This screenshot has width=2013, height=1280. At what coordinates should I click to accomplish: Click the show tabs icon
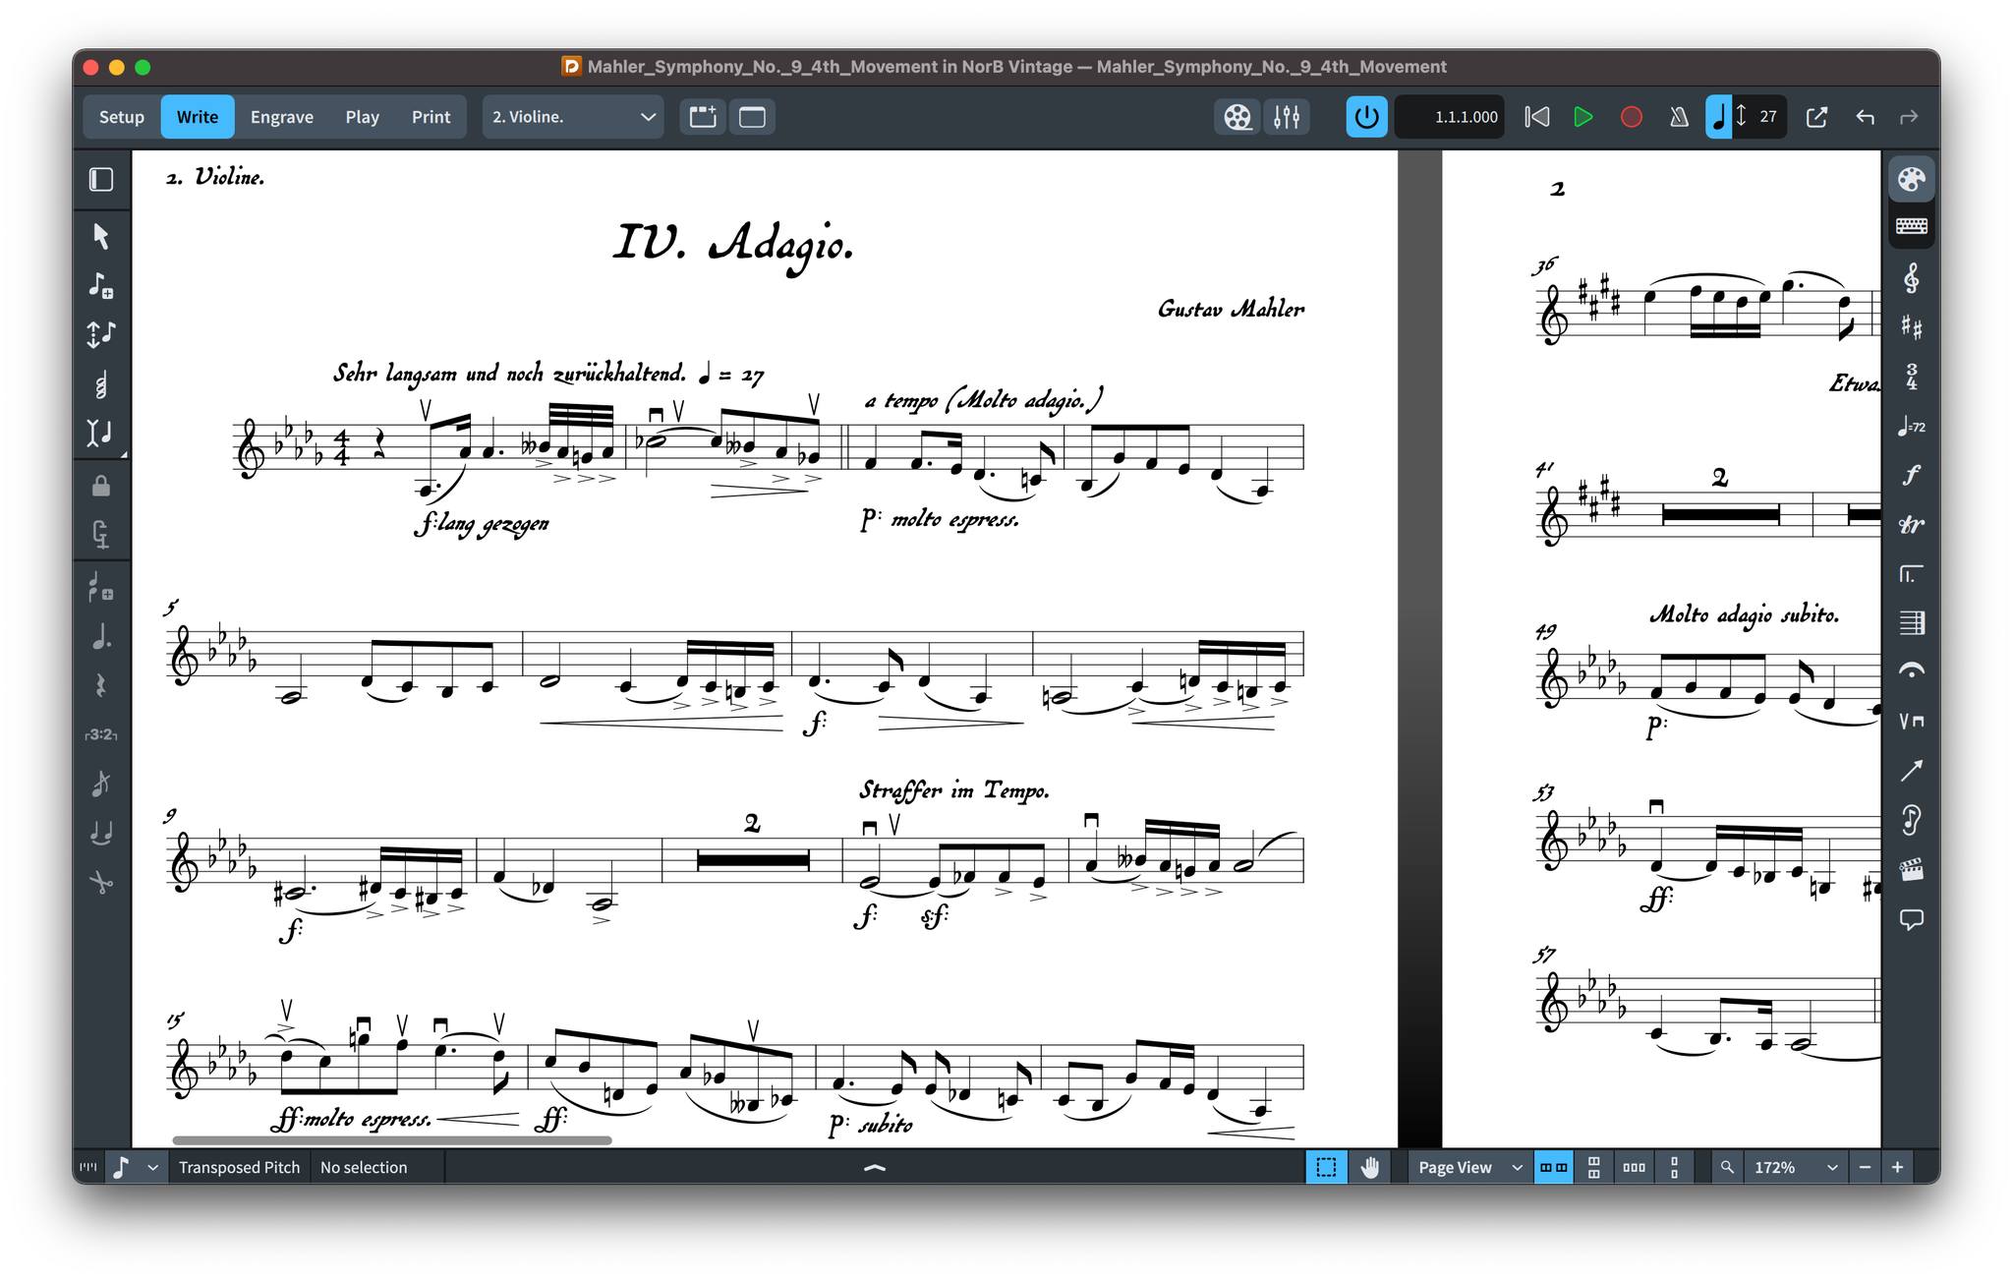pyautogui.click(x=703, y=117)
